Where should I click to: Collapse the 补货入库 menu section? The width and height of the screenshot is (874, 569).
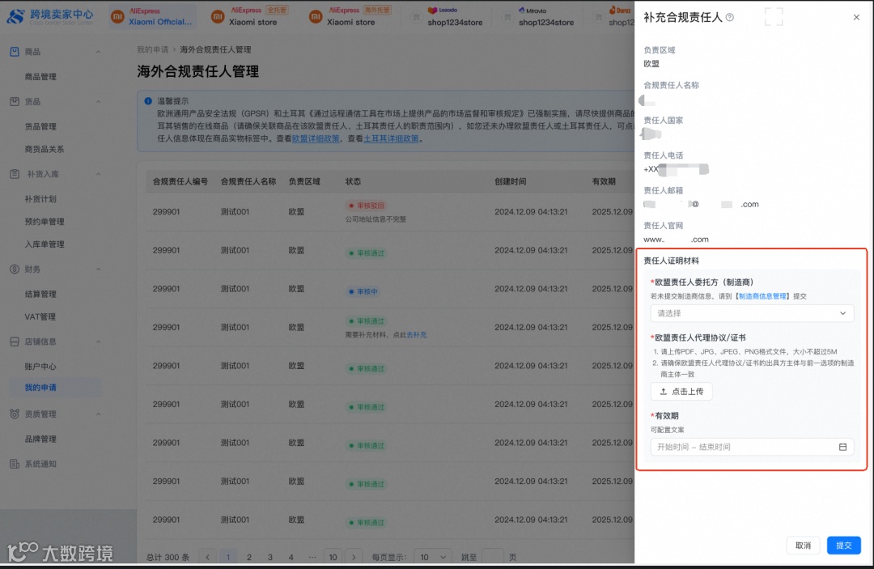pos(98,174)
